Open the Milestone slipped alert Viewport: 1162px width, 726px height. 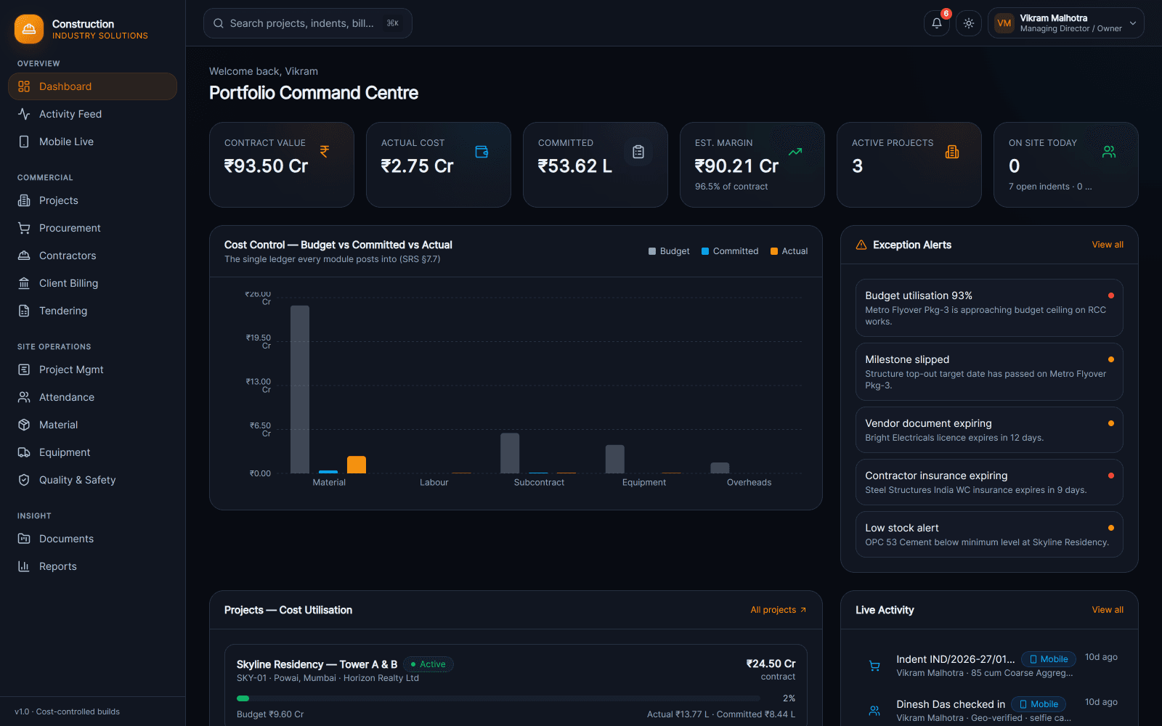tap(989, 372)
